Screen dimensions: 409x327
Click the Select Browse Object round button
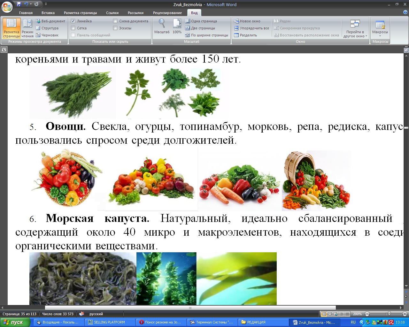tap(406, 297)
